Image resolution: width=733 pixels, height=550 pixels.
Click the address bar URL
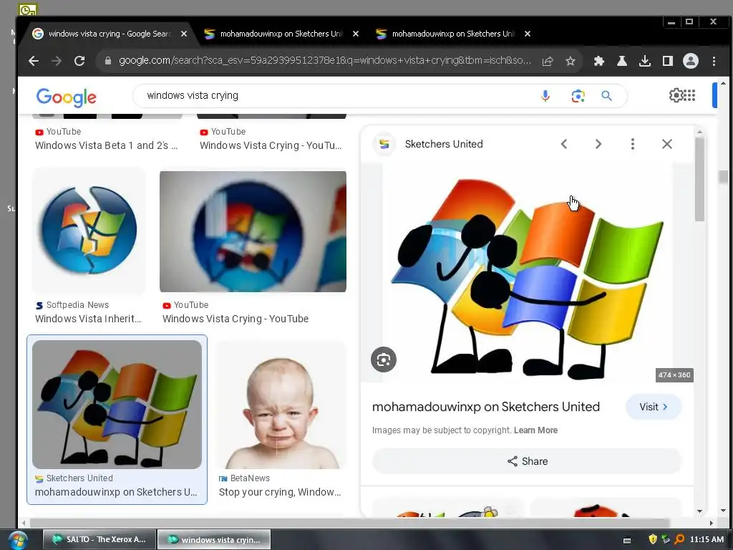(x=325, y=61)
